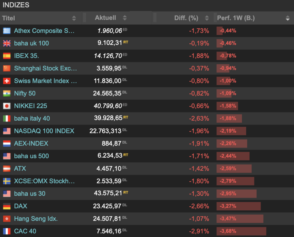Image resolution: width=294 pixels, height=237 pixels.
Task: Open the Hang Seng Idx. link
Action: [36, 219]
